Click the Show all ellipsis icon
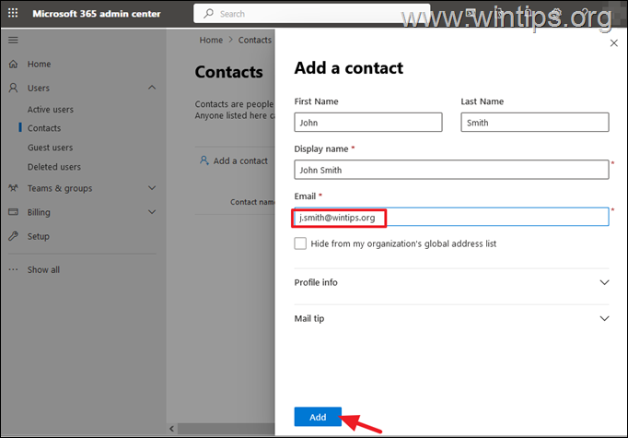This screenshot has height=438, width=628. point(13,269)
